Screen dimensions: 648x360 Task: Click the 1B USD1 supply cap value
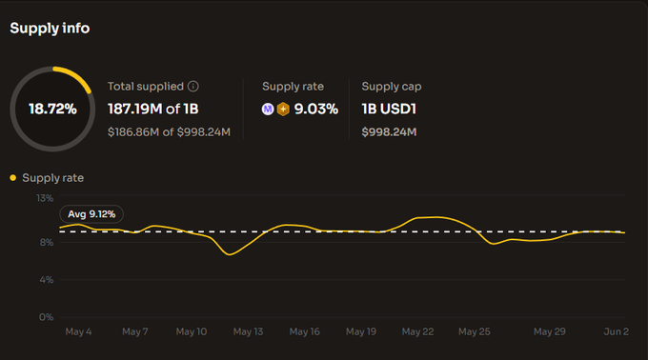(x=389, y=109)
